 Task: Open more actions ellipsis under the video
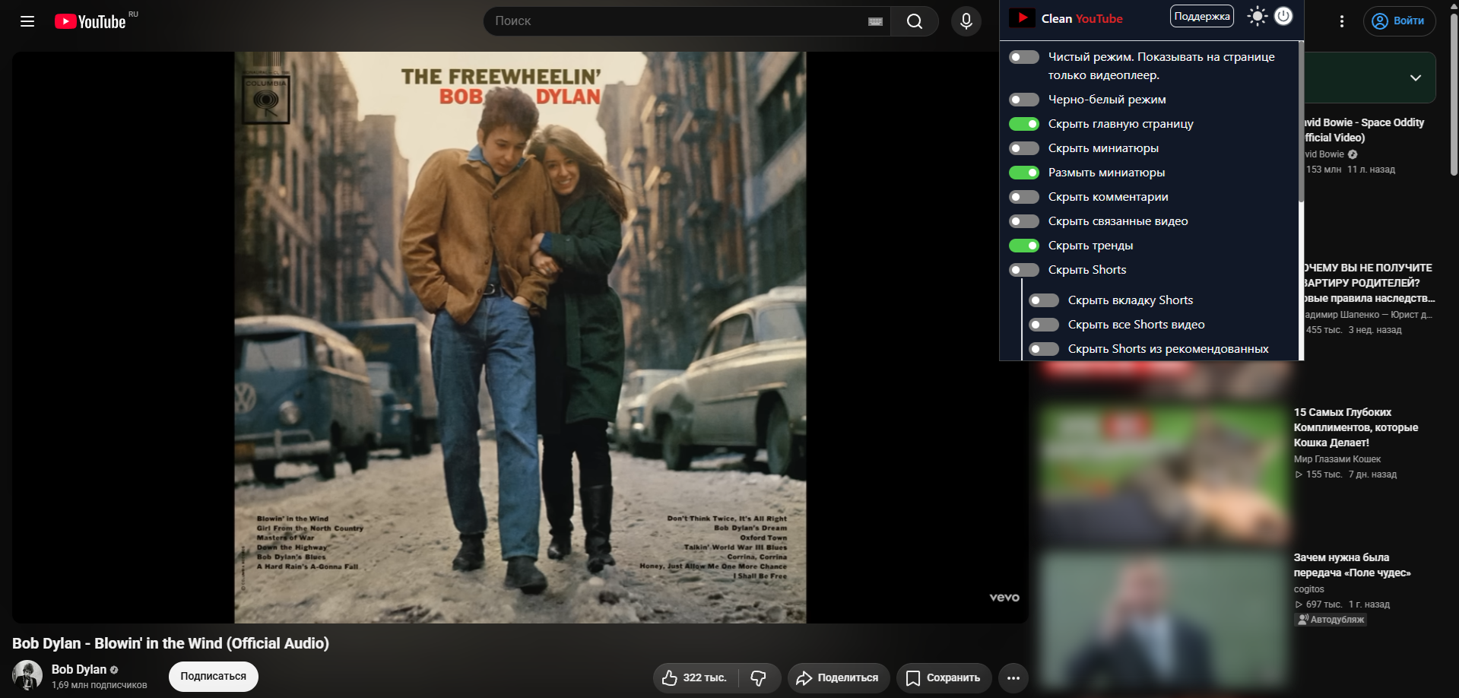pyautogui.click(x=1013, y=677)
